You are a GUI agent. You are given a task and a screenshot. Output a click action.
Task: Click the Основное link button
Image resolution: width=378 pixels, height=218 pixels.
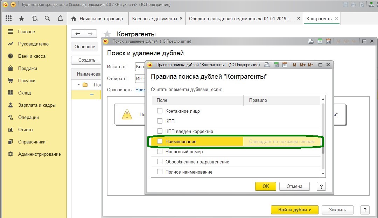[x=85, y=47]
